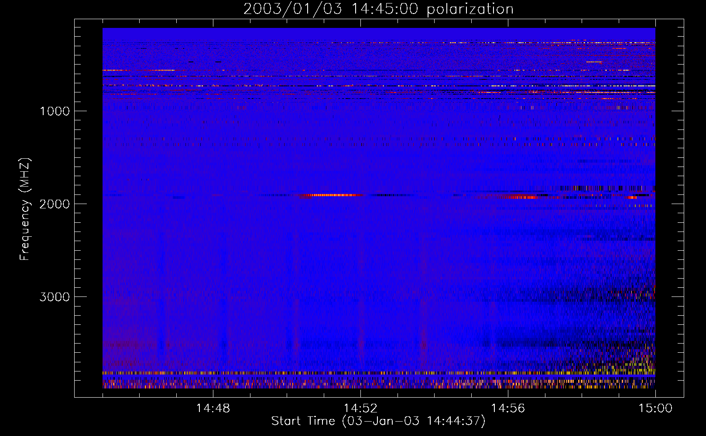This screenshot has width=706, height=436.
Task: Click the 1000 frequency tick label
Action: coord(55,111)
